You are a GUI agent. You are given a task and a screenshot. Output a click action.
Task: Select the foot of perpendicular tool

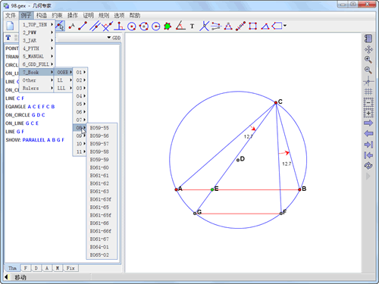pos(119,26)
